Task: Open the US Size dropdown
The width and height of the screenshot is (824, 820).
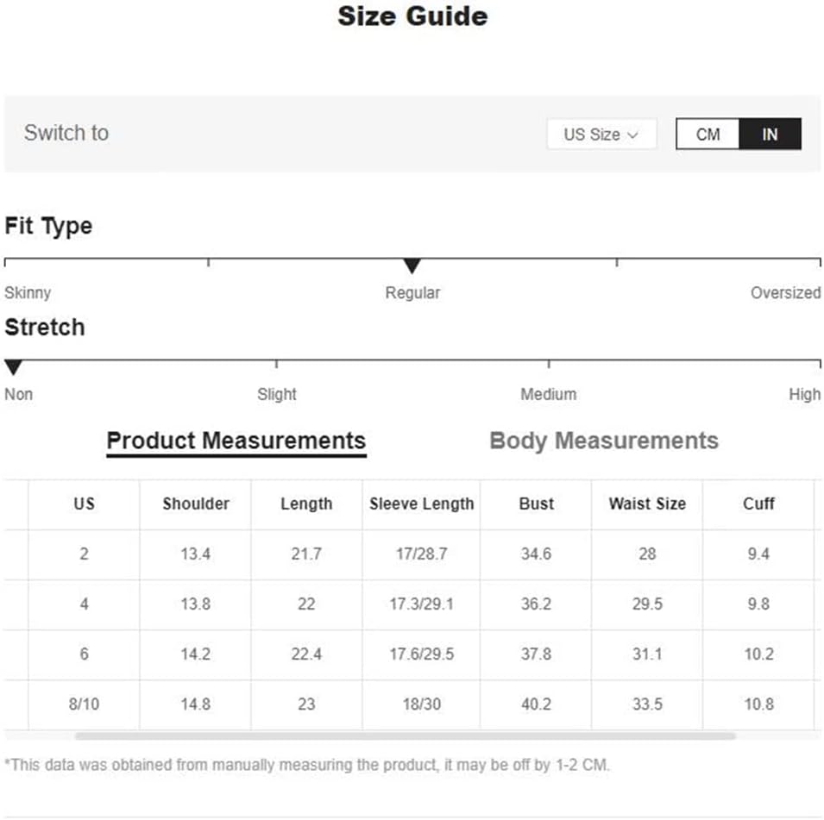Action: click(601, 135)
